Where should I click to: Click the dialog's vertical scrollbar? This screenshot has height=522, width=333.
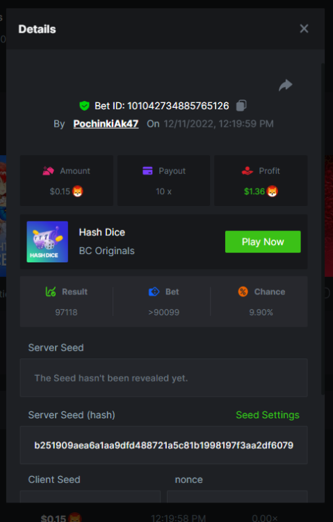[323, 229]
